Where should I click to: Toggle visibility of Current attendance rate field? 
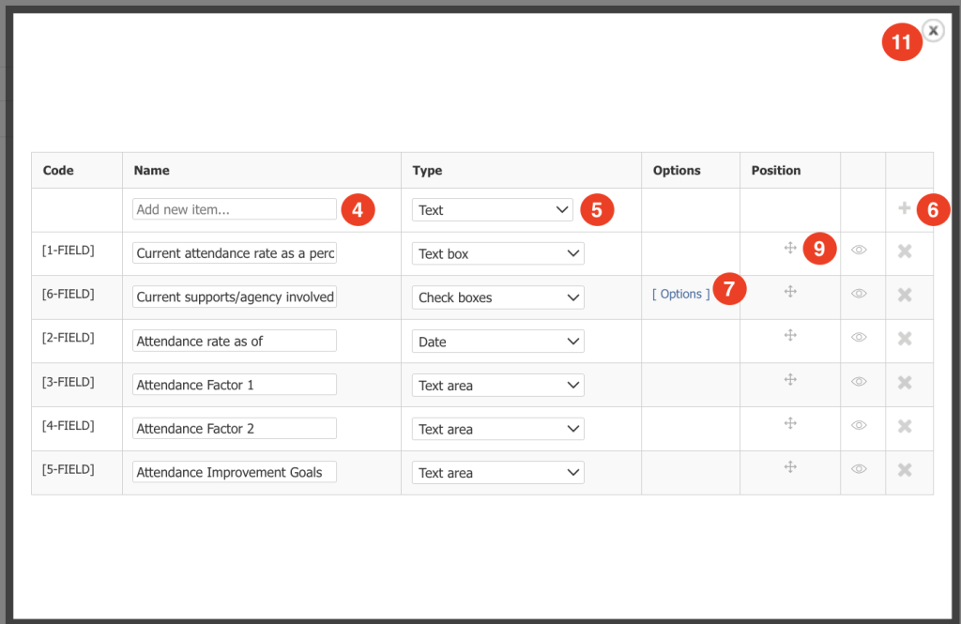[x=860, y=250]
